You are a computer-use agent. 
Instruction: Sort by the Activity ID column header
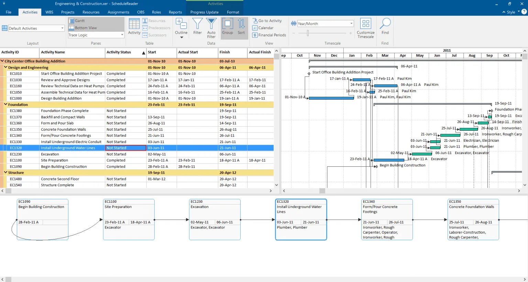tap(20, 52)
